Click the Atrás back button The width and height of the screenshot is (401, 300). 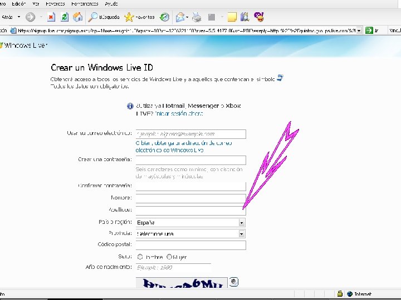pyautogui.click(x=7, y=17)
